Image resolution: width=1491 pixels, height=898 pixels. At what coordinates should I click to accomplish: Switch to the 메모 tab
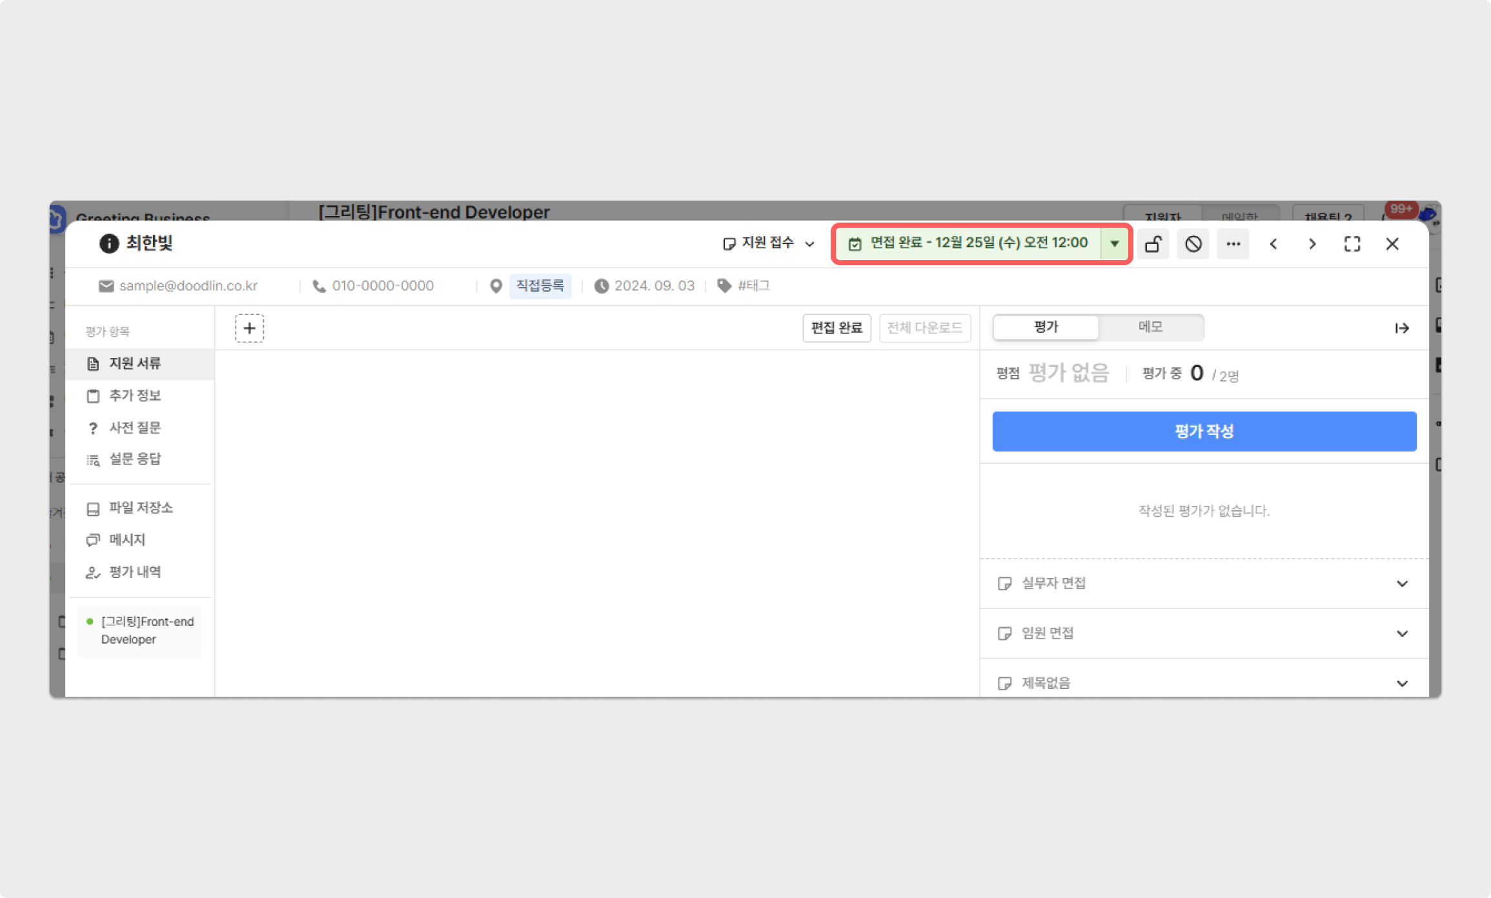tap(1150, 327)
